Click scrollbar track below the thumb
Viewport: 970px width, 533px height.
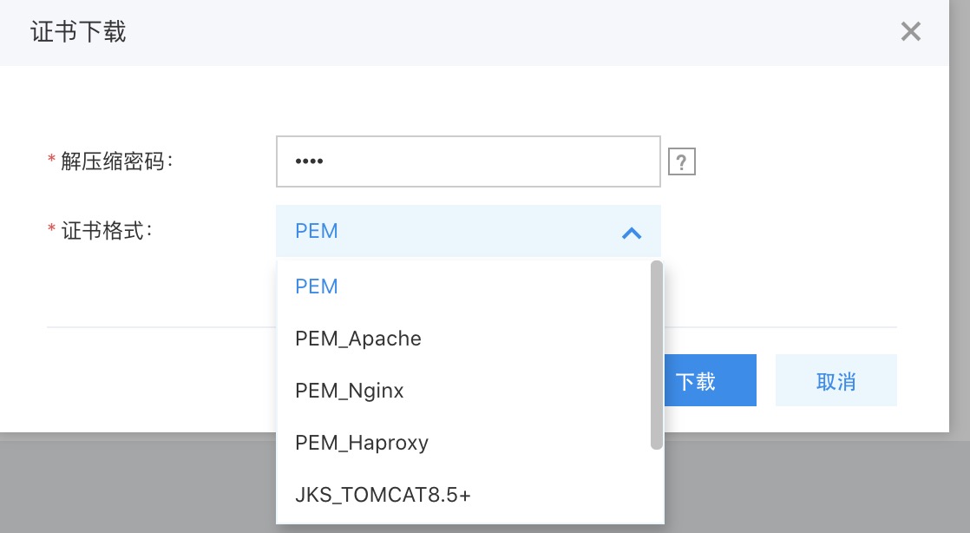point(657,486)
